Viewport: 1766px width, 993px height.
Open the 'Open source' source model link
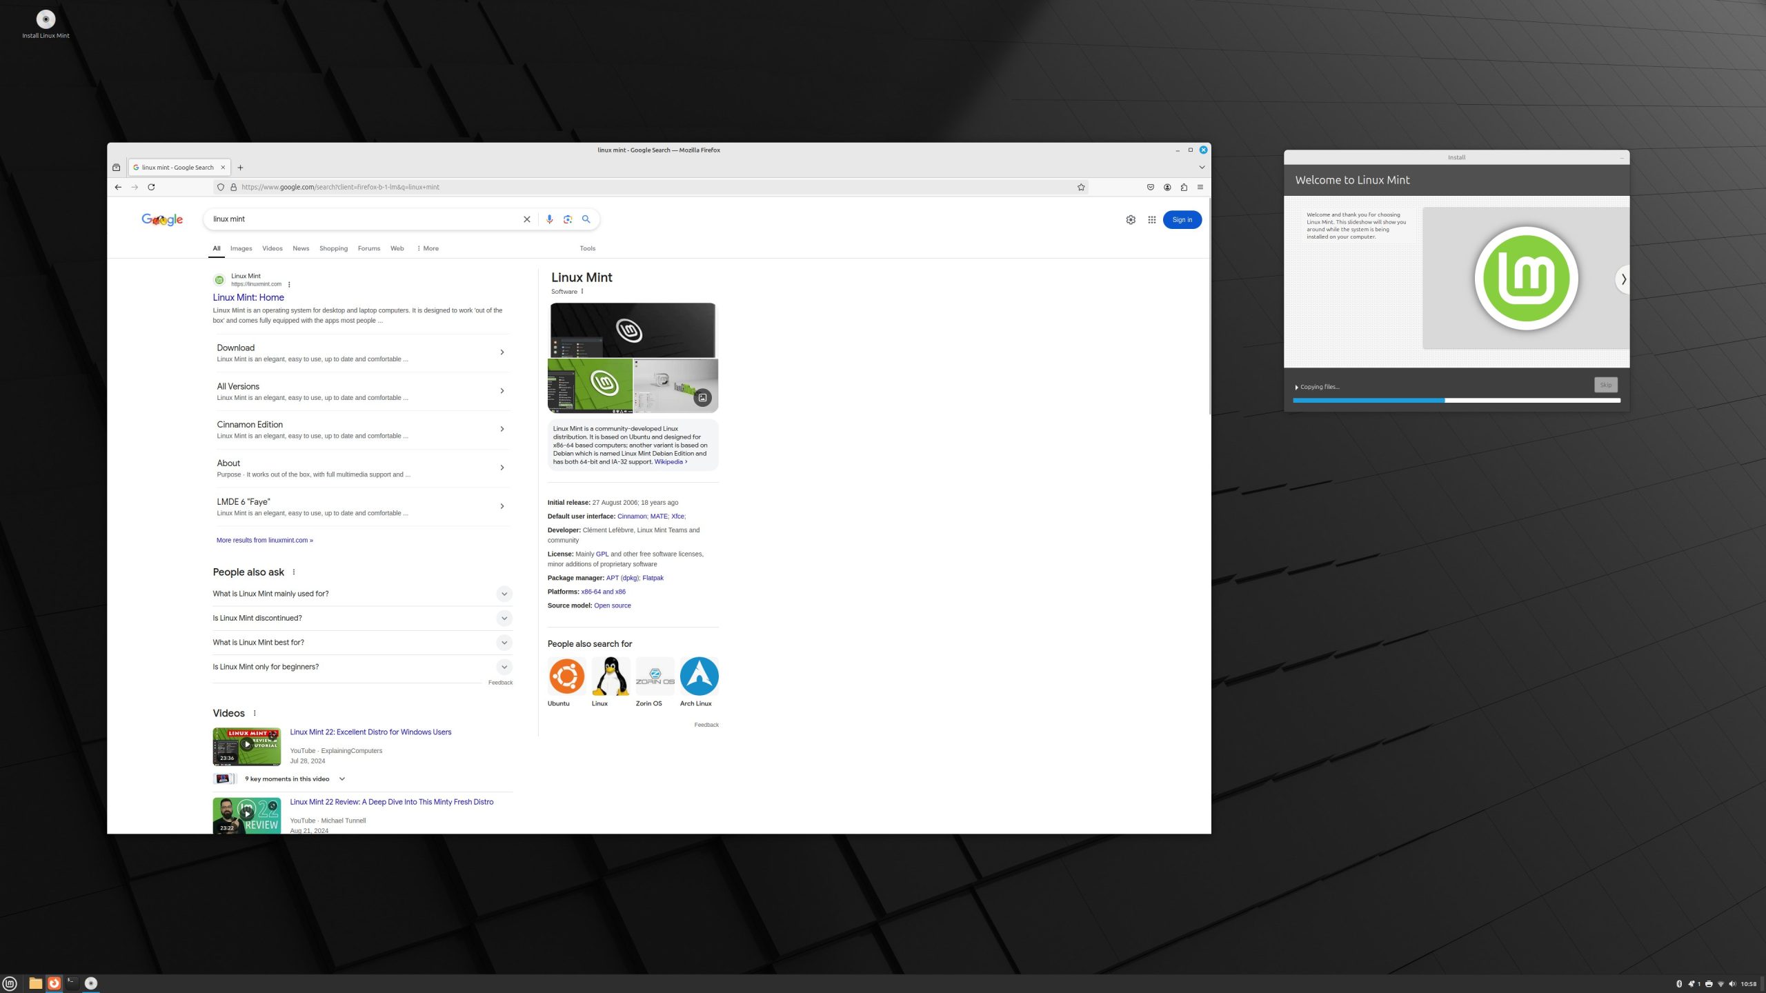[612, 605]
